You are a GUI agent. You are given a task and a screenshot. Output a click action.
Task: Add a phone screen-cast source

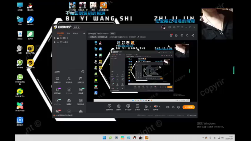128,107
